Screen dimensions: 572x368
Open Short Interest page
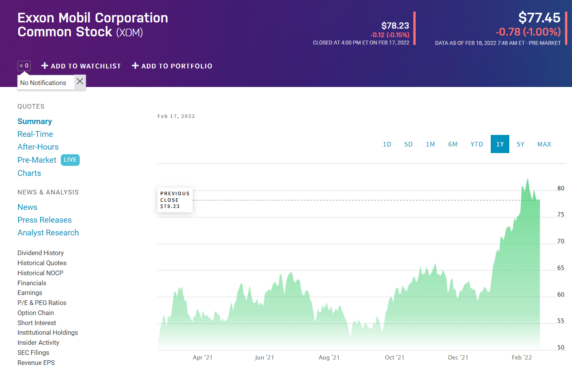[37, 323]
